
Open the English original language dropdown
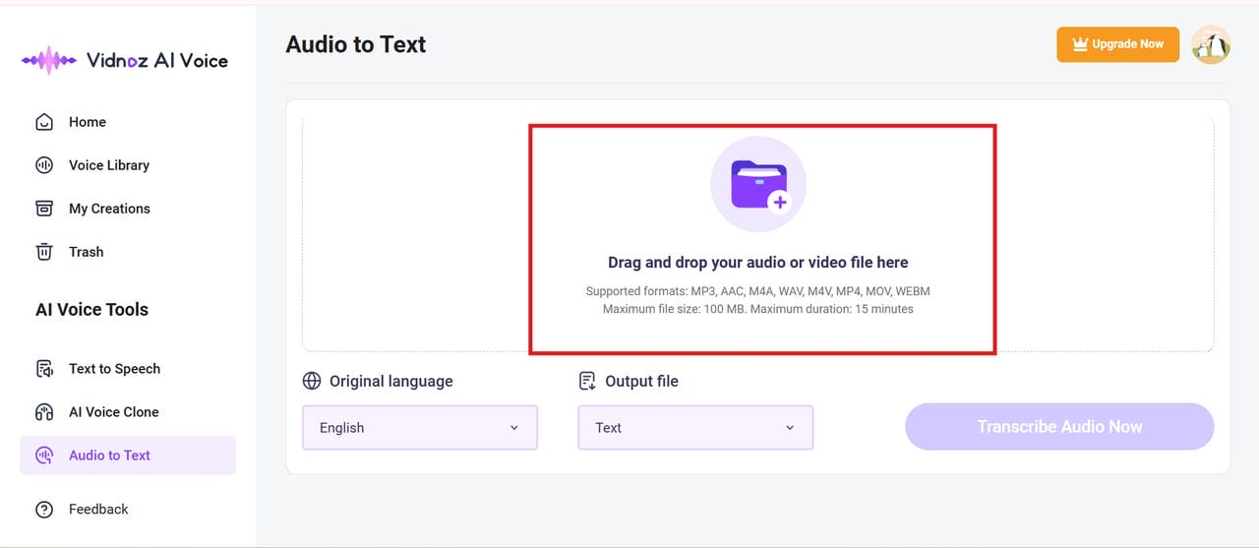pyautogui.click(x=420, y=428)
